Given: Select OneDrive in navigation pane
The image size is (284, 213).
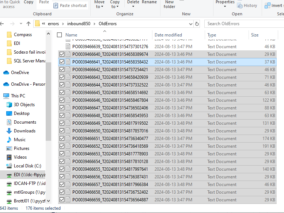Looking at the screenshot, I should (16, 73).
